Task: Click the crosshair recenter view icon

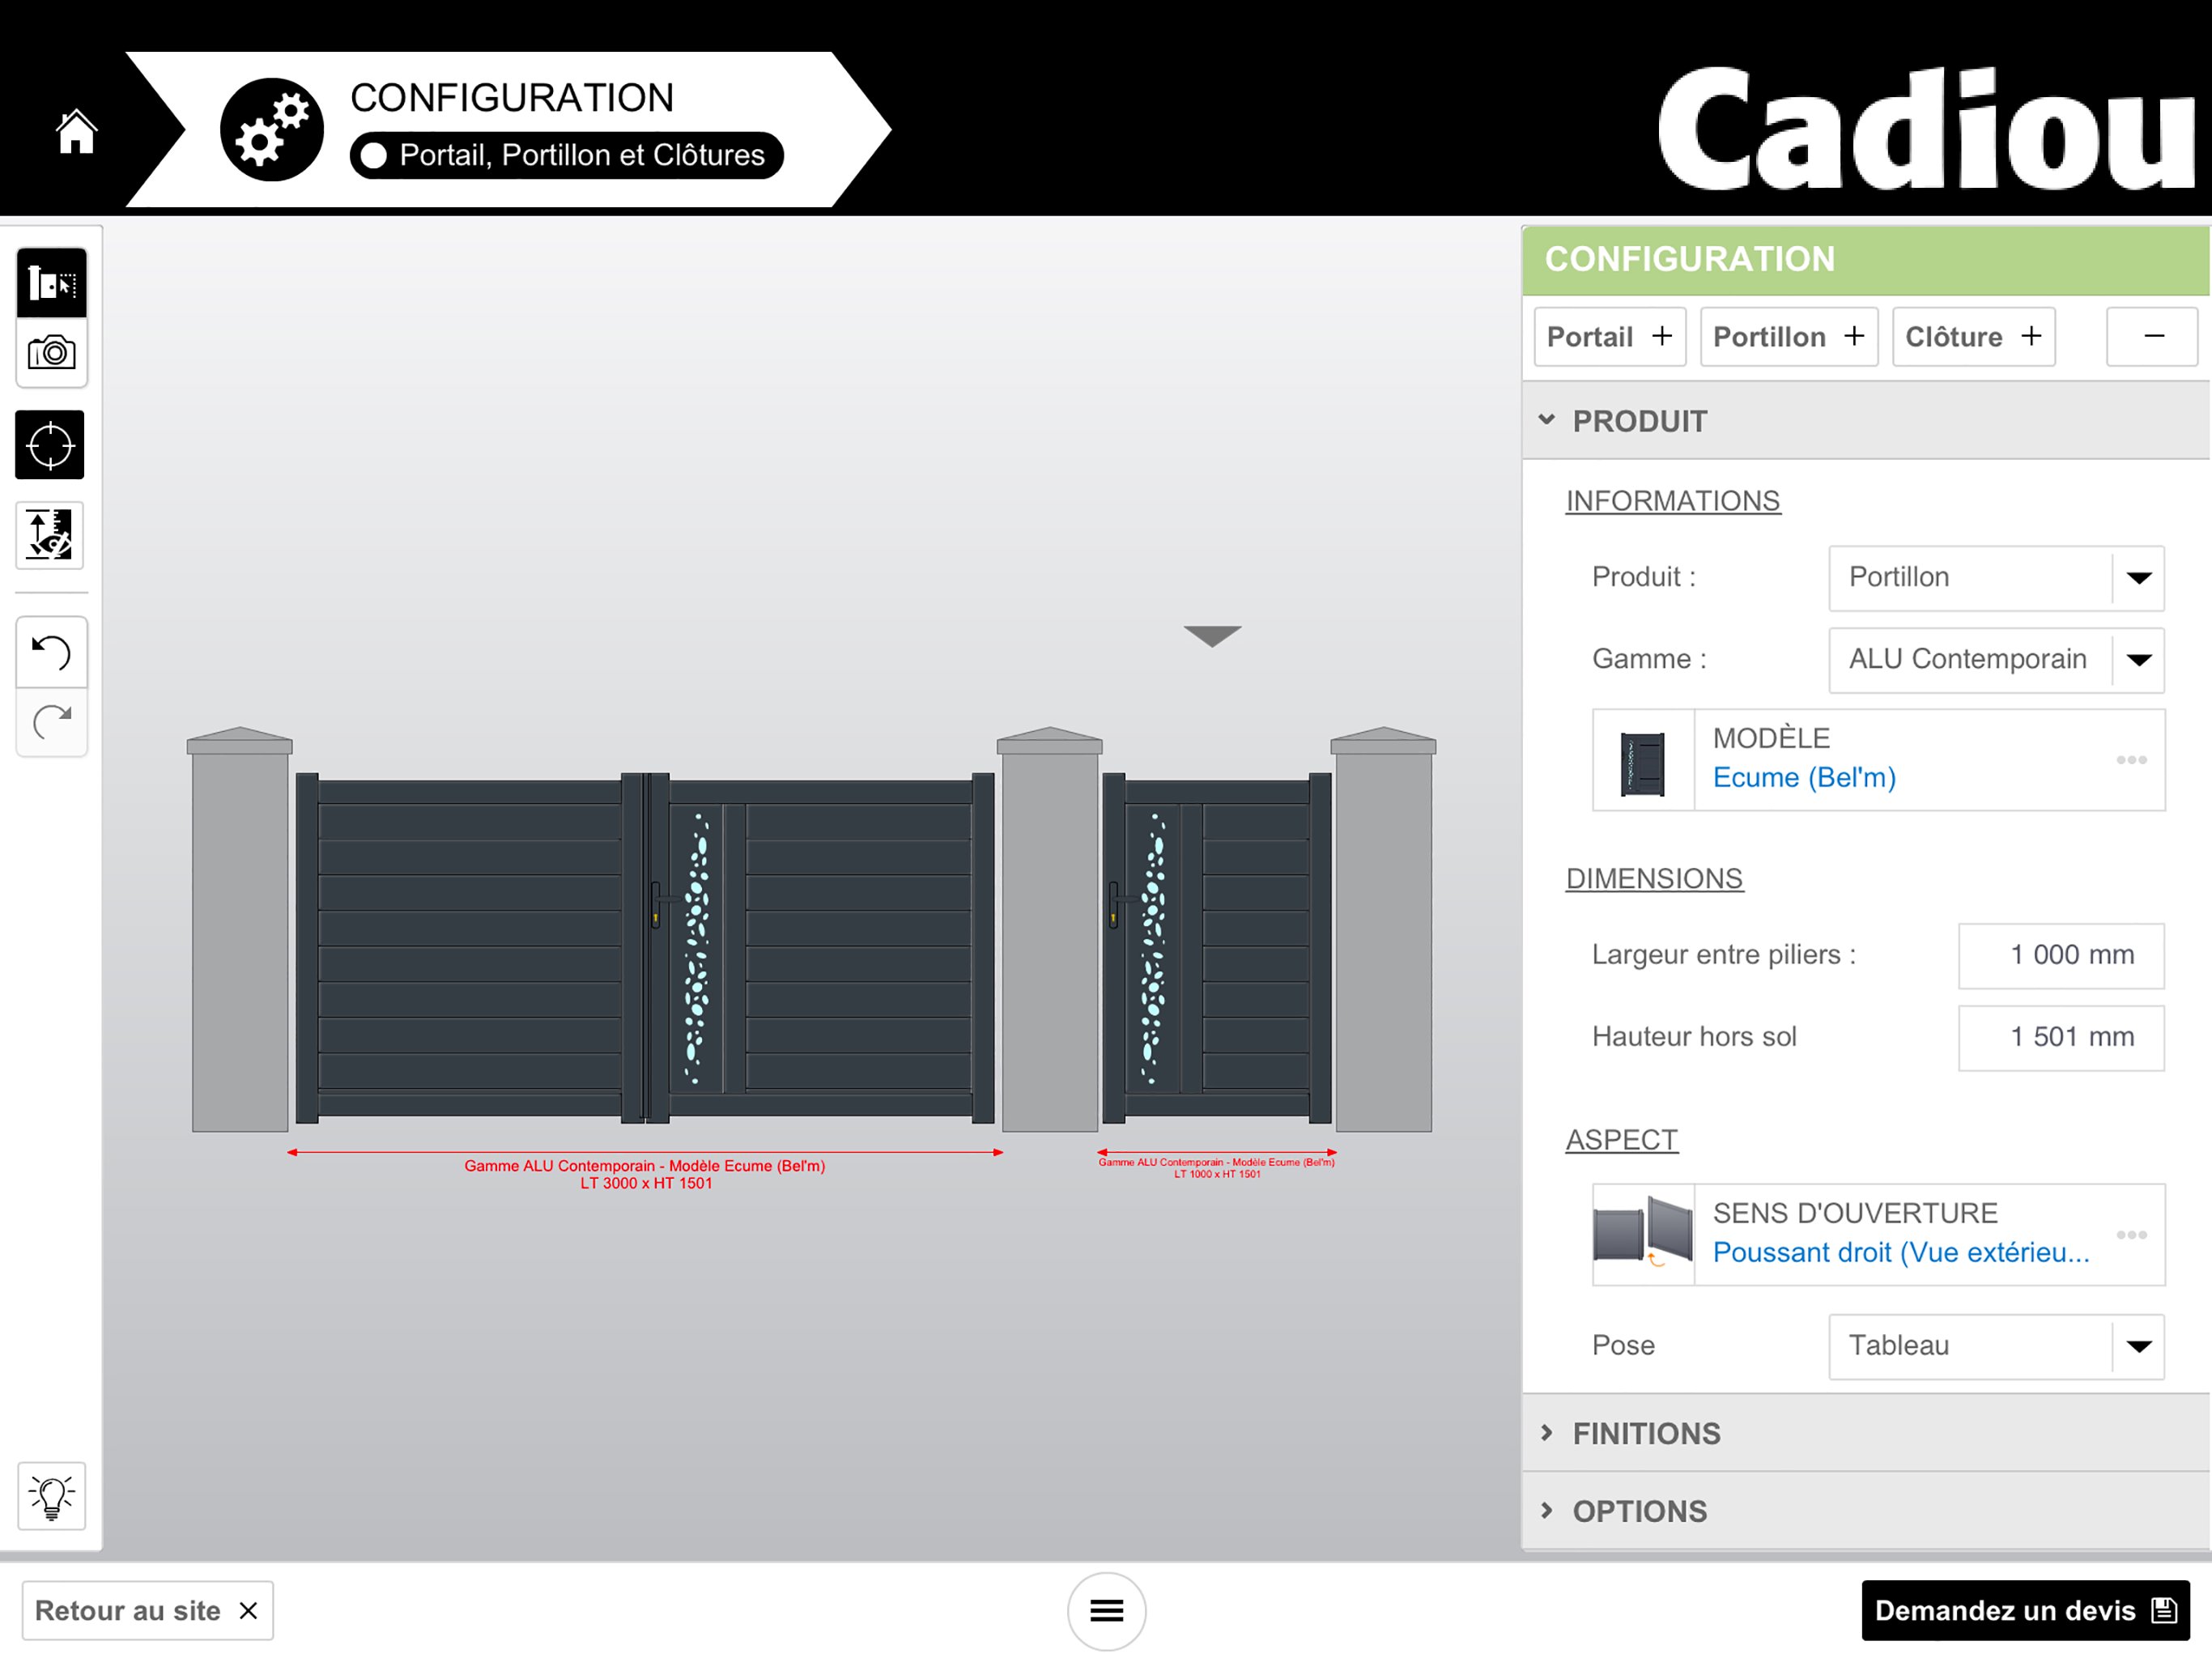Action: pyautogui.click(x=50, y=445)
